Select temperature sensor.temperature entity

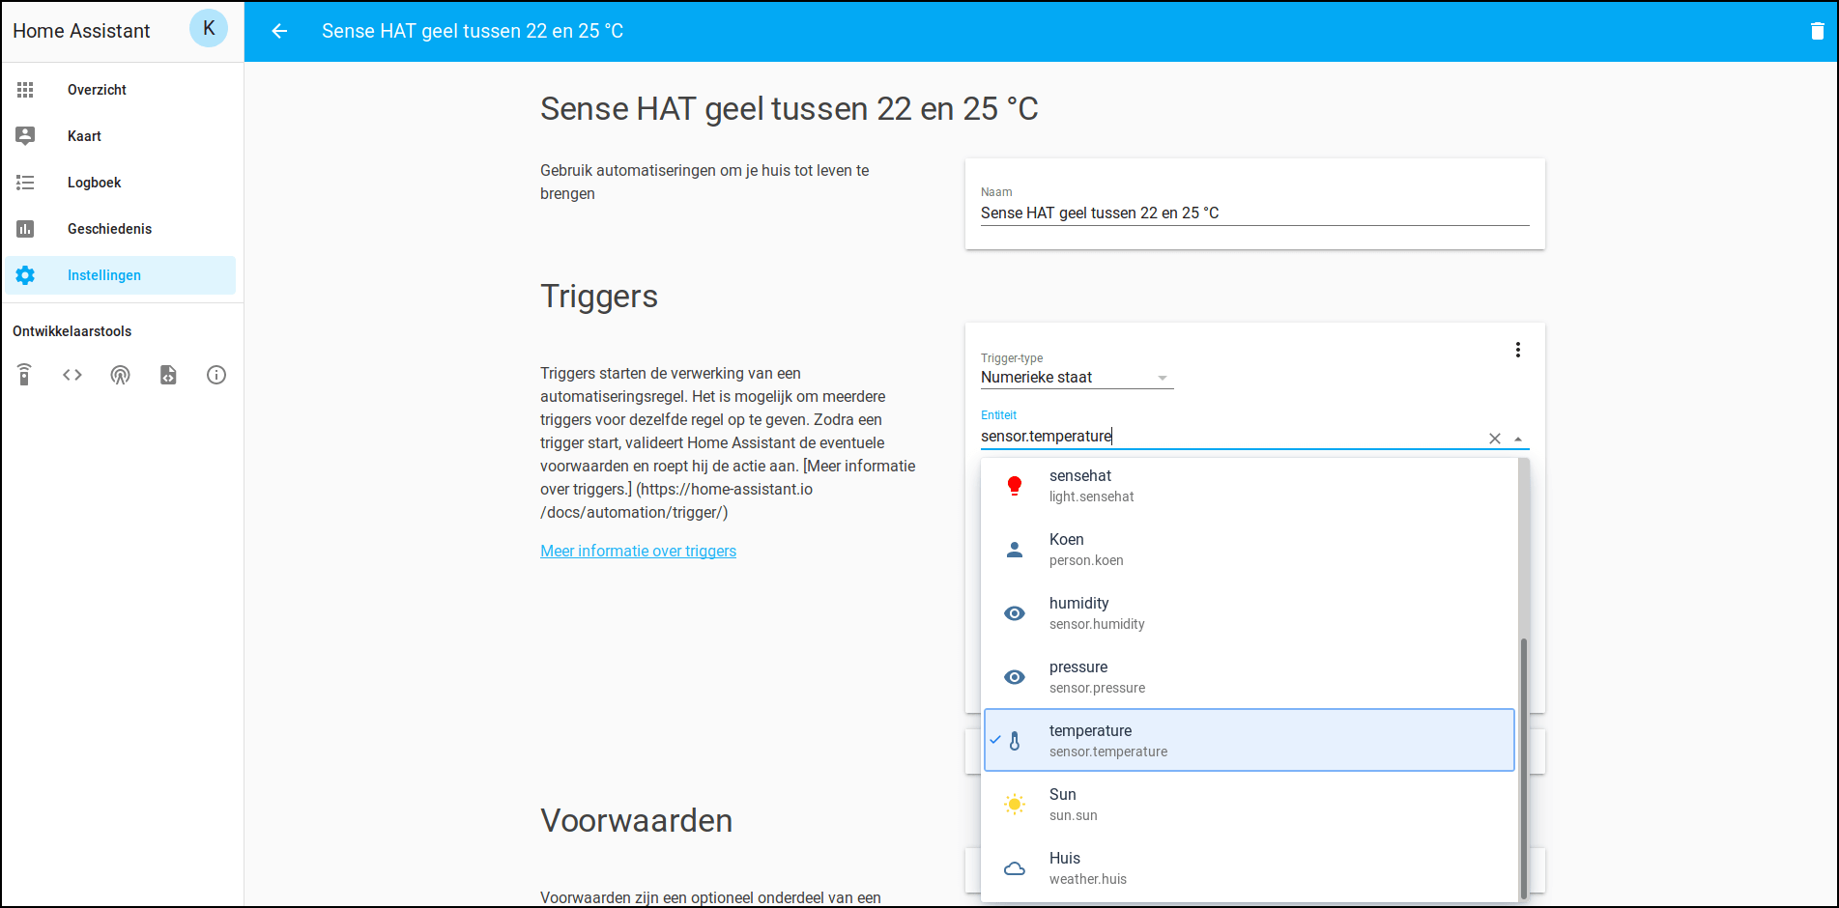tap(1249, 740)
